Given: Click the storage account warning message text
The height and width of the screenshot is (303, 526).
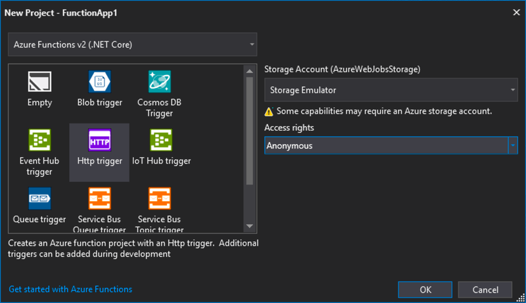Looking at the screenshot, I should [x=384, y=111].
